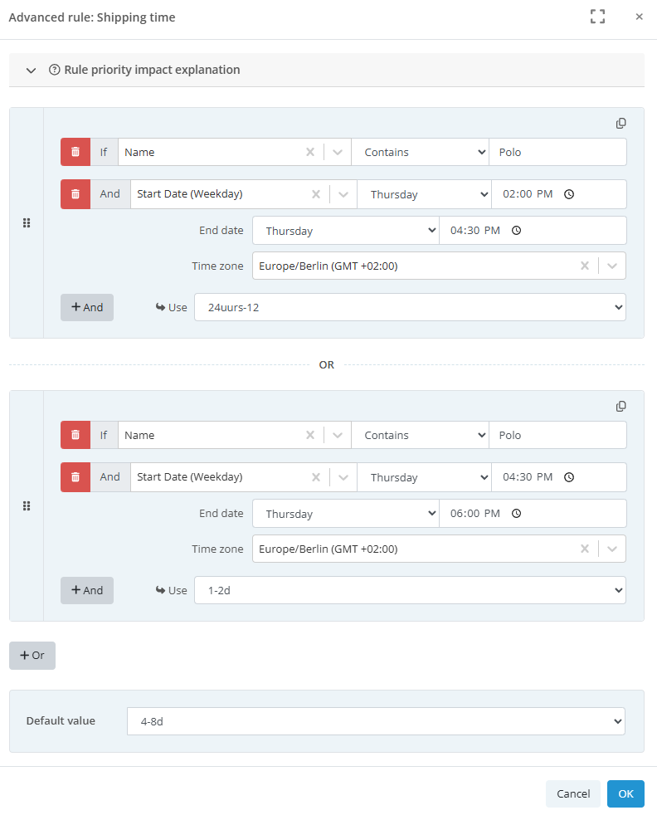Clear the second rule's time zone
657x820 pixels.
click(585, 549)
